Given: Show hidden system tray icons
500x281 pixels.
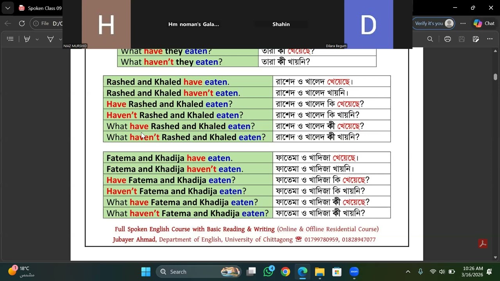Looking at the screenshot, I should pos(408,272).
